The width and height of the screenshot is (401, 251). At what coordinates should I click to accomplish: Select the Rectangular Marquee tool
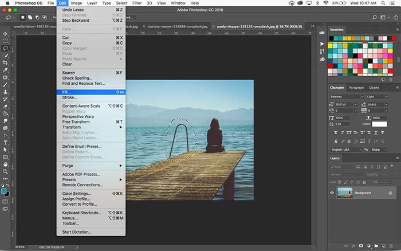tap(5, 41)
